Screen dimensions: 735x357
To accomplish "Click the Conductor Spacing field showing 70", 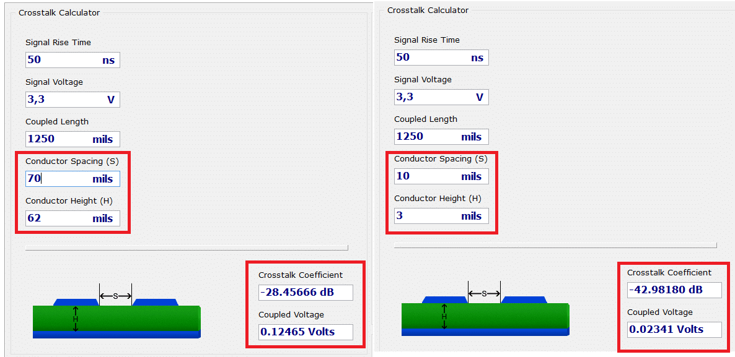I will coord(72,179).
